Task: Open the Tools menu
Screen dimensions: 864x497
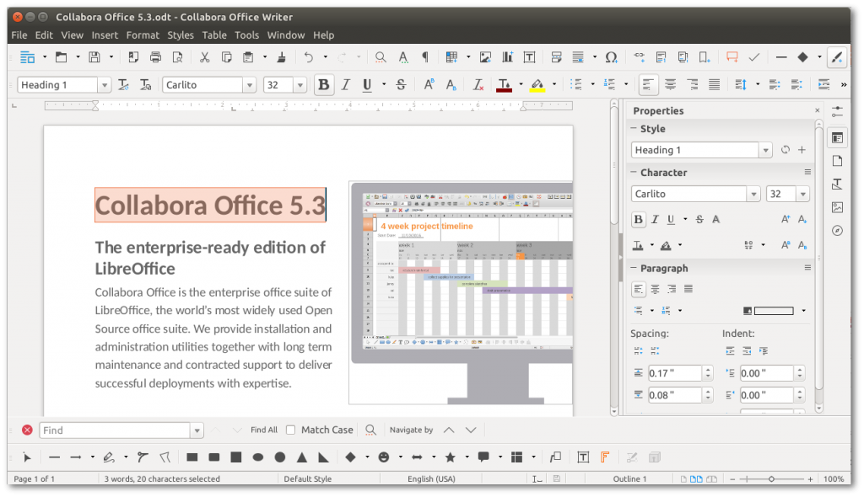Action: coord(247,35)
